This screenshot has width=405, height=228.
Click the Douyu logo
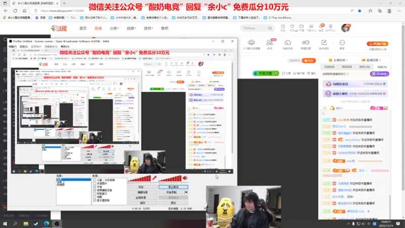[59, 28]
